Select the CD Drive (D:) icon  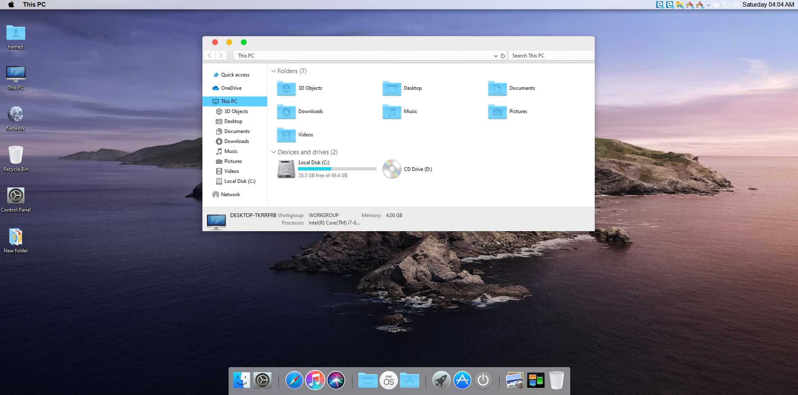click(392, 169)
